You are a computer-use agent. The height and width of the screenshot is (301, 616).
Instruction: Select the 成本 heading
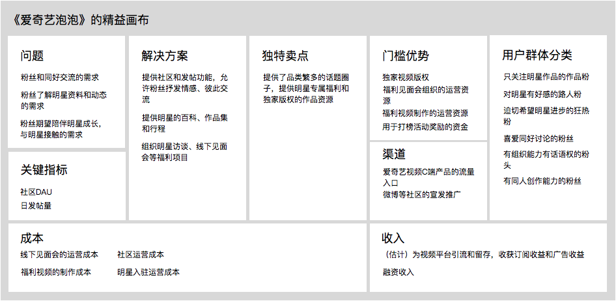[x=32, y=238]
